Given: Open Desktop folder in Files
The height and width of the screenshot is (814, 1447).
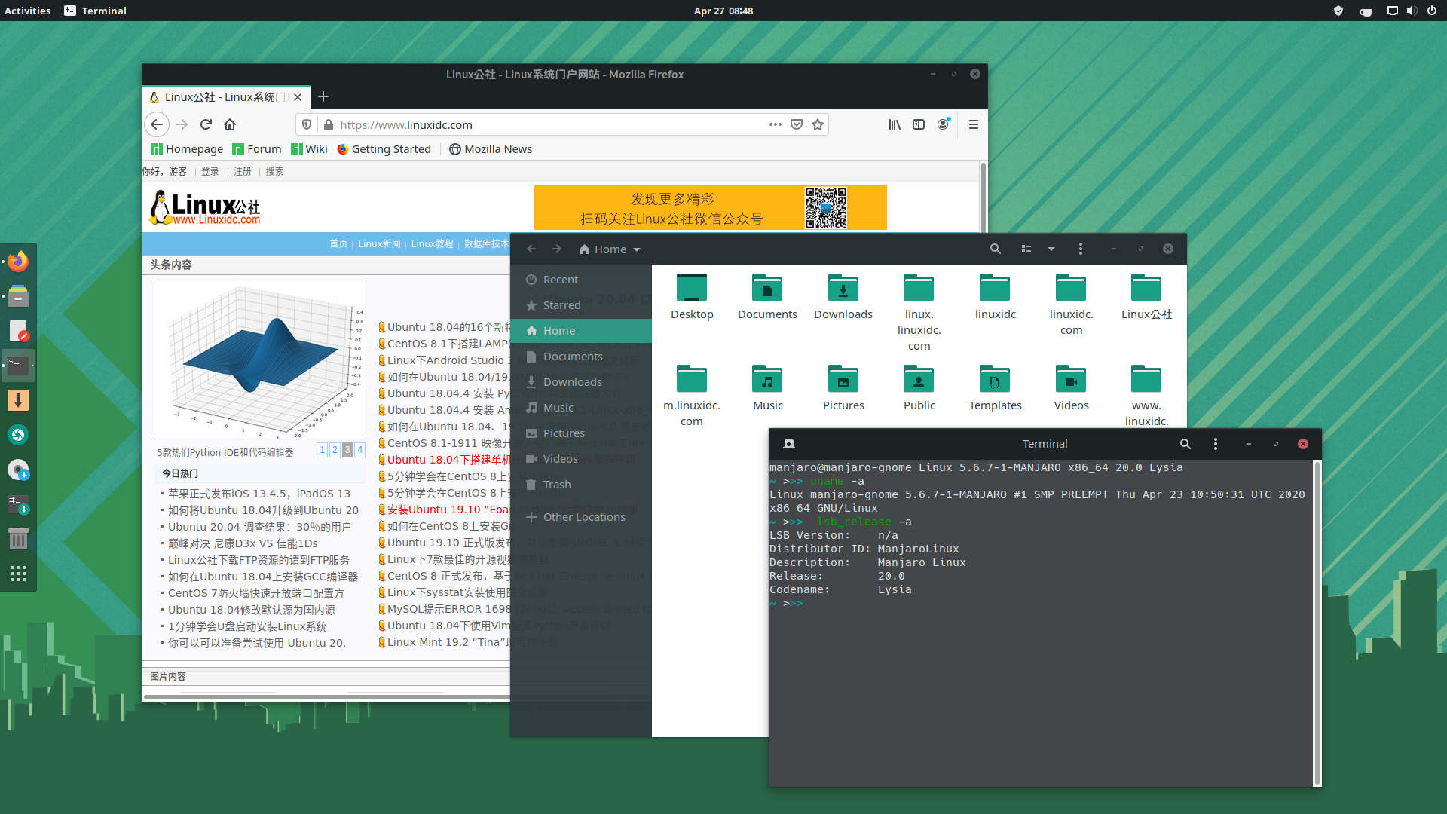Looking at the screenshot, I should pyautogui.click(x=692, y=297).
